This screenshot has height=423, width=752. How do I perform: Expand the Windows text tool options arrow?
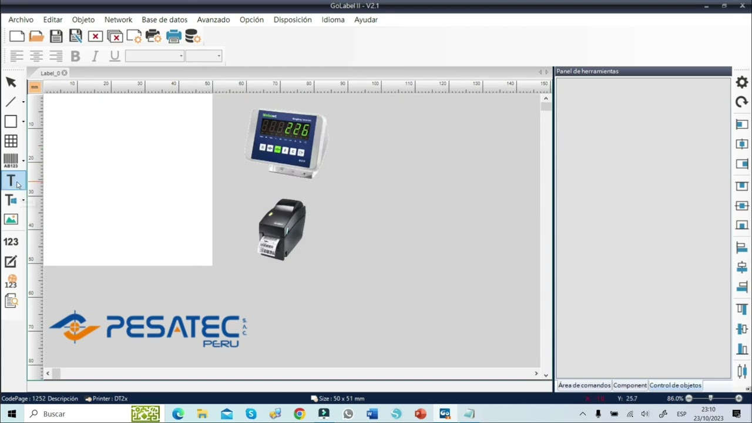[x=23, y=200]
